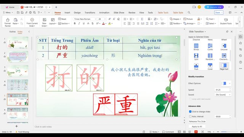Open the Table Style tab
The height and width of the screenshot is (137, 244).
point(178,13)
